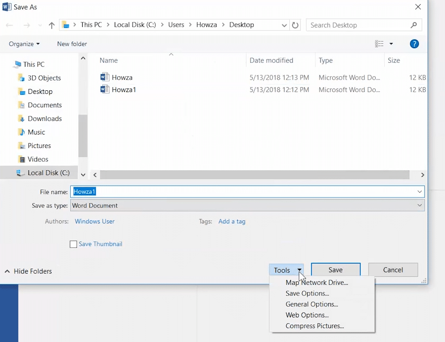Click the Downloads folder icon in sidebar
This screenshot has height=342, width=445.
(x=21, y=118)
